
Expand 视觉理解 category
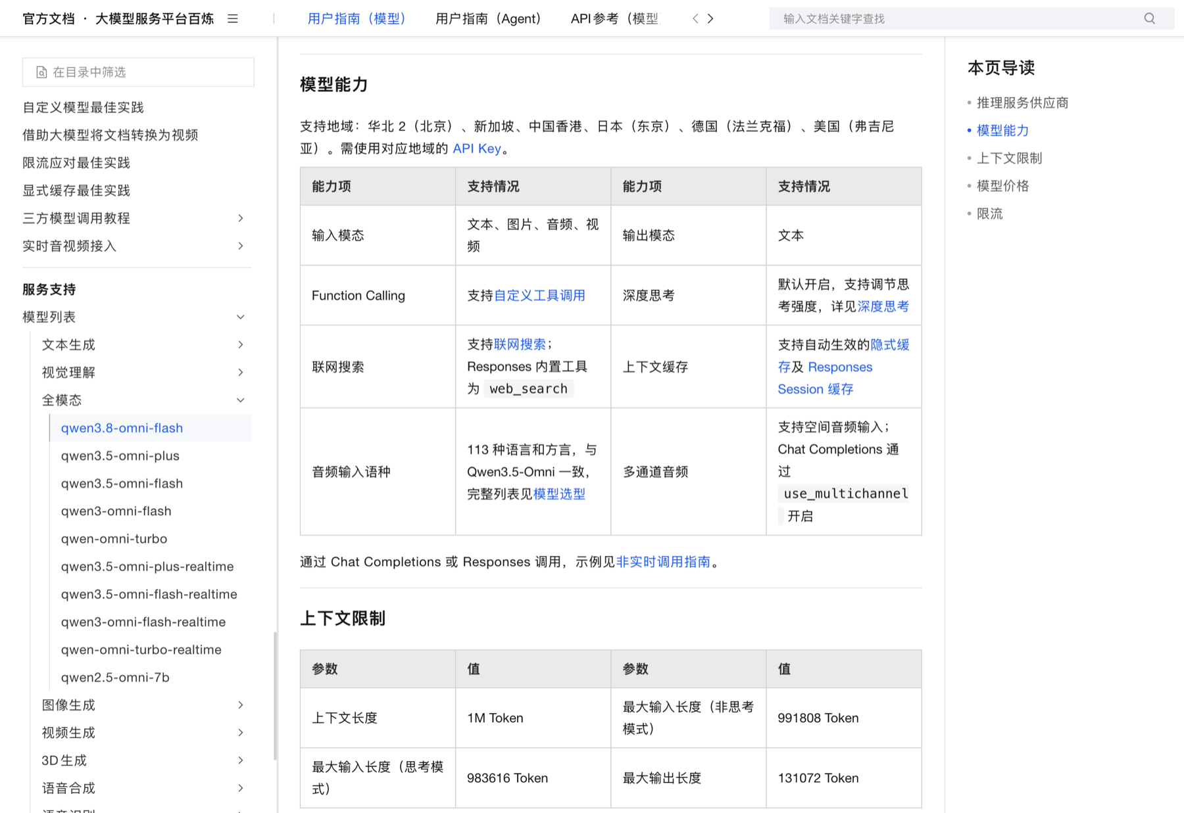(x=241, y=372)
